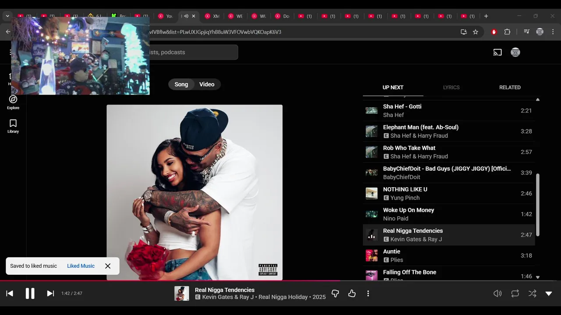
Task: Open the Chrome profile avatar icon
Action: [540, 32]
